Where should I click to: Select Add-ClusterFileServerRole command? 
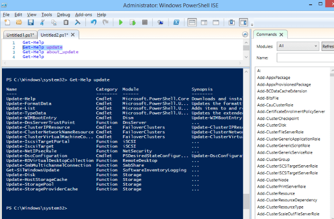280,132
